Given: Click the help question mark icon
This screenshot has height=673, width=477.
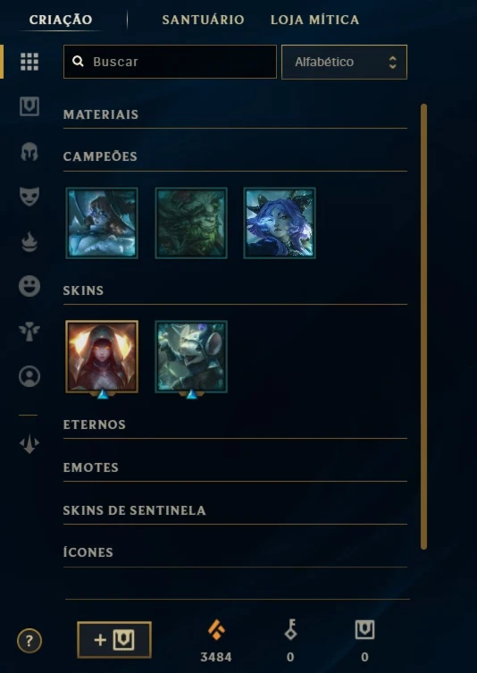Looking at the screenshot, I should click(x=29, y=641).
